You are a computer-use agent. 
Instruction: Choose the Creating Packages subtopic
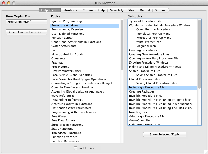(x=163, y=91)
